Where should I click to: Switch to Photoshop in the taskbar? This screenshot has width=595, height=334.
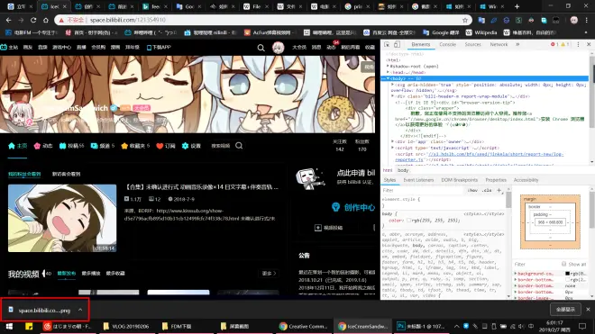click(x=421, y=326)
